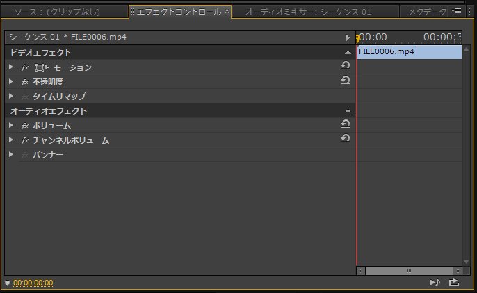Select the FILE0006.mp4 clip bar in timeline
Image resolution: width=477 pixels, height=293 pixels.
(409, 52)
